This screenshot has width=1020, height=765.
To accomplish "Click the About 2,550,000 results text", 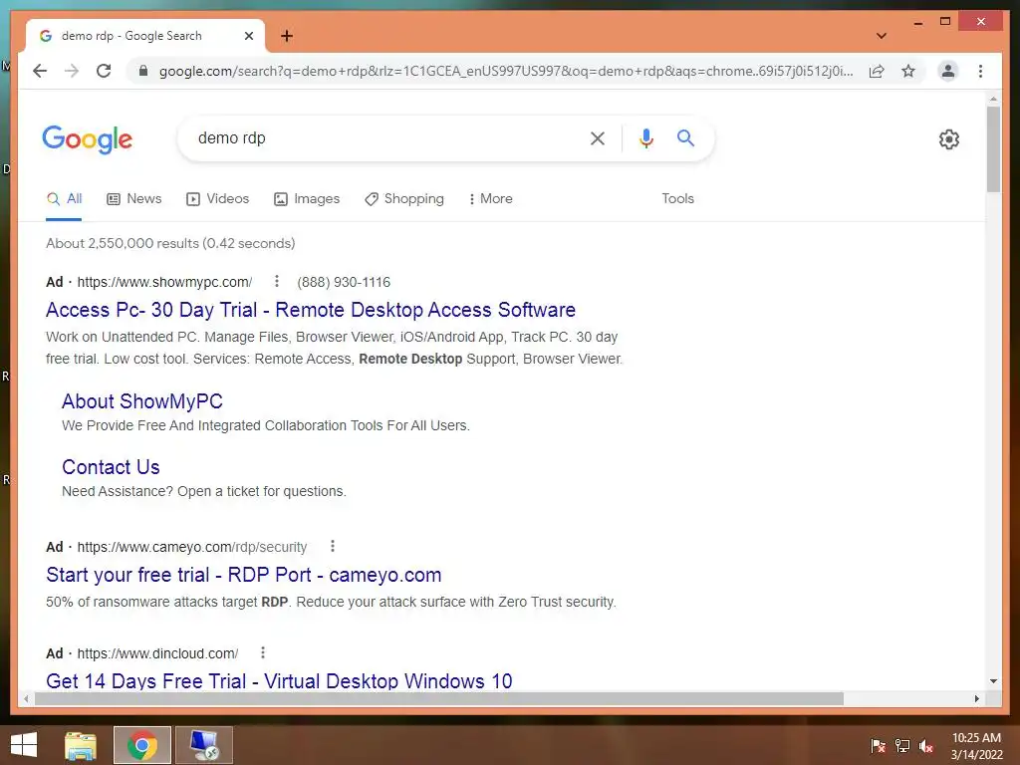I will pos(170,243).
